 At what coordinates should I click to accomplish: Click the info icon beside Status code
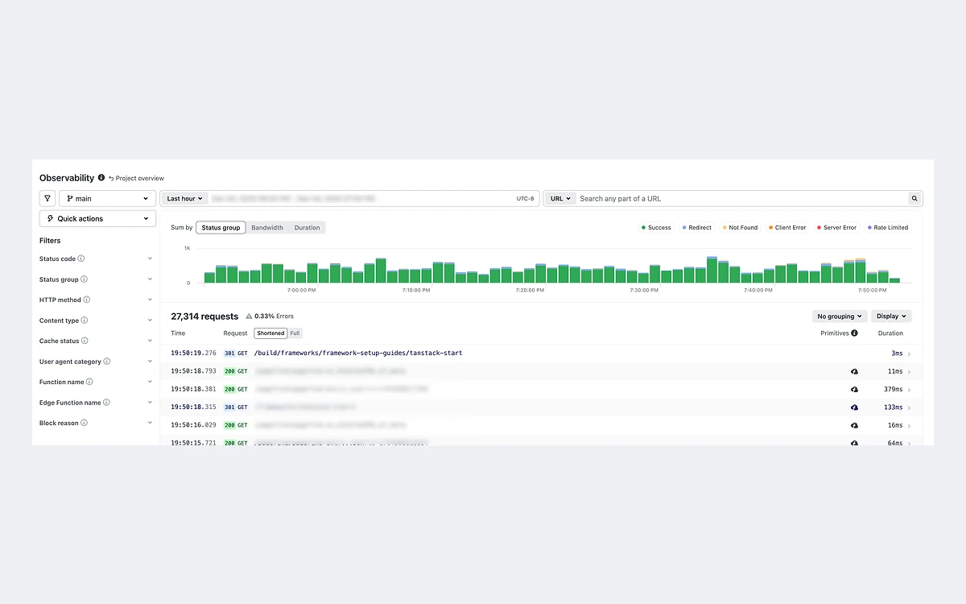tap(81, 259)
